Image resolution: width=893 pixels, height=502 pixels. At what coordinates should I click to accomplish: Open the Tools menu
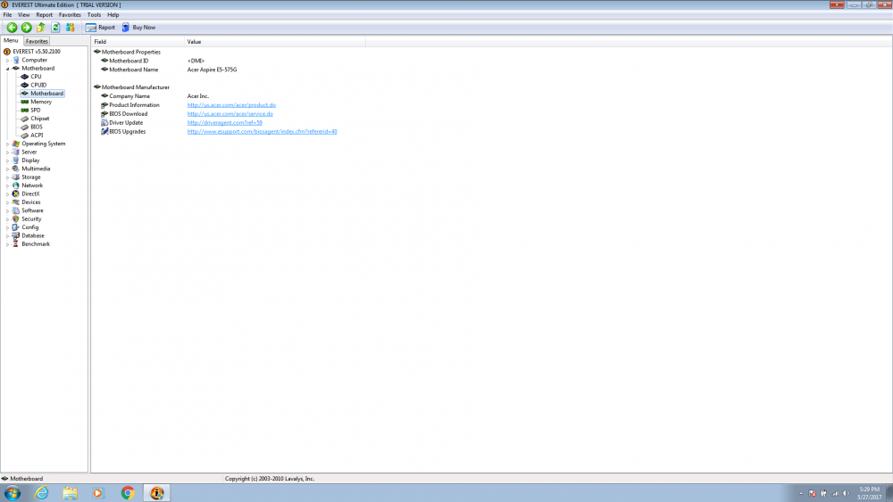coord(94,15)
